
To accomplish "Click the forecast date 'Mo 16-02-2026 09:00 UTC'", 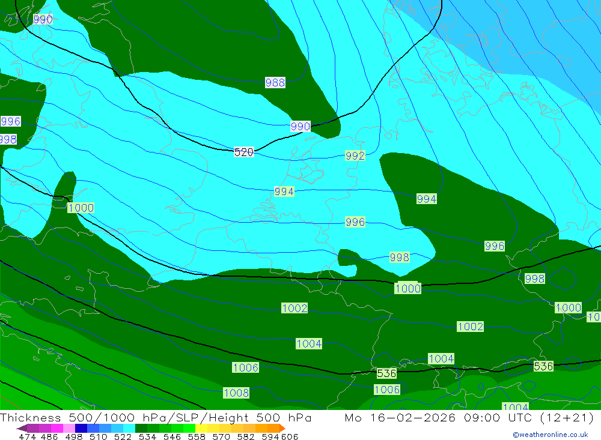I will [x=440, y=417].
